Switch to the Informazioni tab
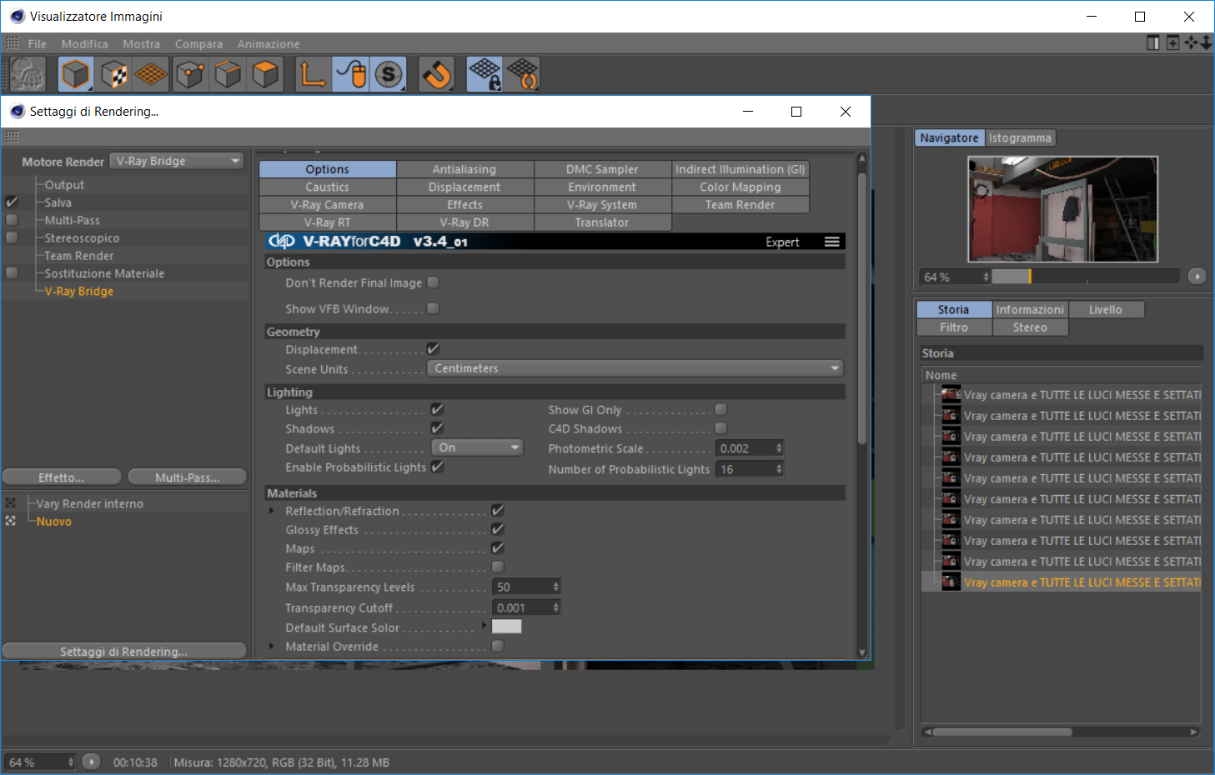Viewport: 1215px width, 775px height. click(1030, 309)
